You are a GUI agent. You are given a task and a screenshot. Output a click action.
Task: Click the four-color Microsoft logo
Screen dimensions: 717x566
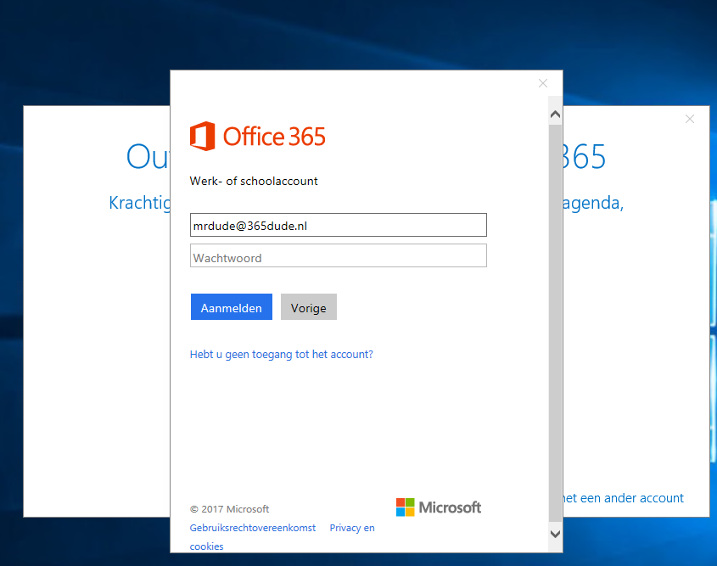[x=406, y=507]
